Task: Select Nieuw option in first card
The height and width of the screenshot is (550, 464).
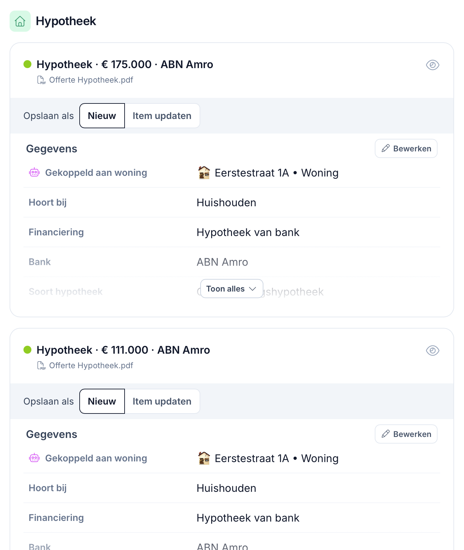Action: coord(102,116)
